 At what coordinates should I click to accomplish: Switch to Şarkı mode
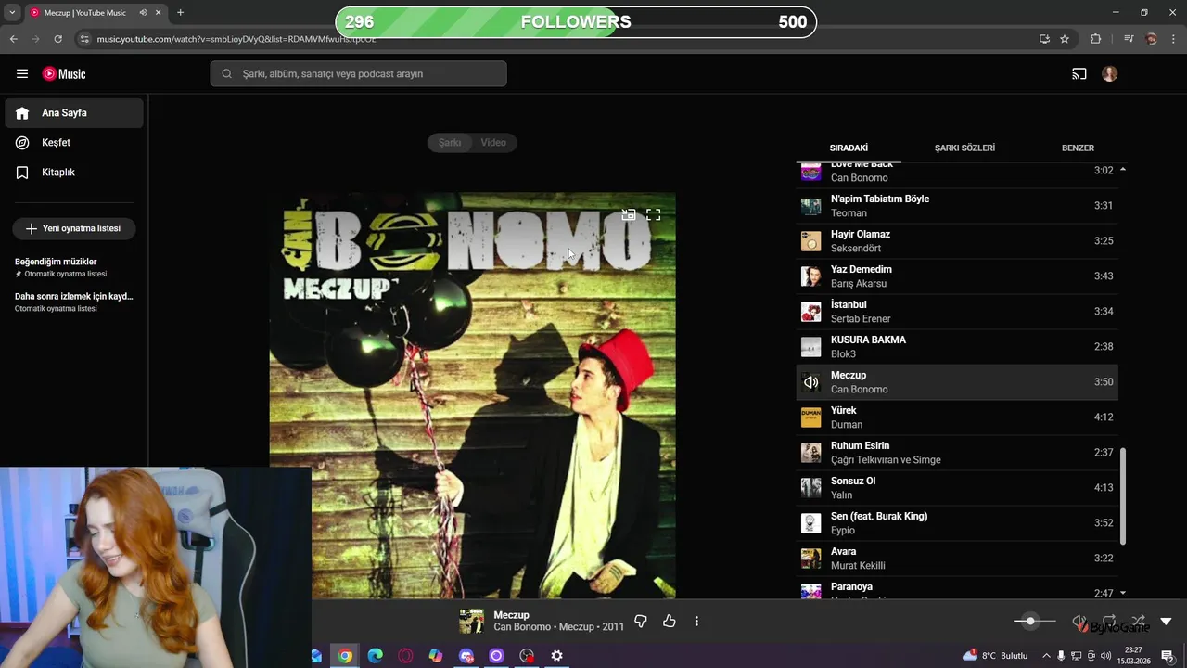pos(450,143)
